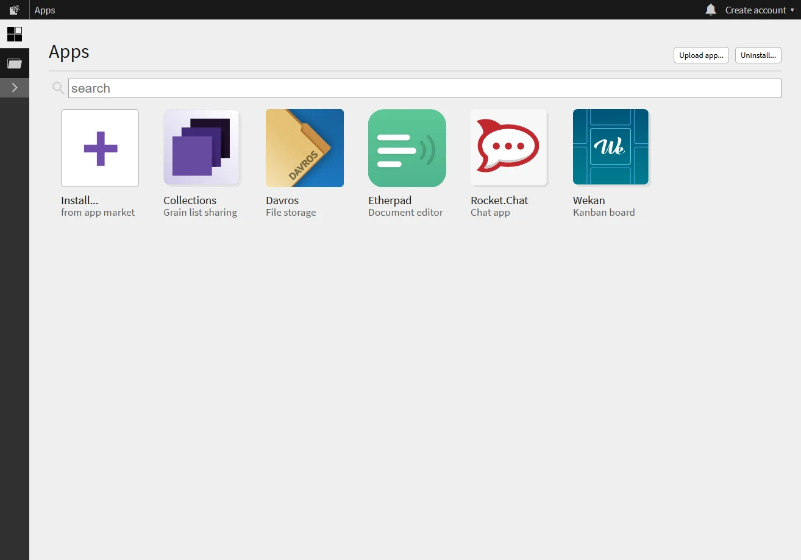Screen dimensions: 801x560
Task: Click the "Collections" app name
Action: [x=190, y=200]
